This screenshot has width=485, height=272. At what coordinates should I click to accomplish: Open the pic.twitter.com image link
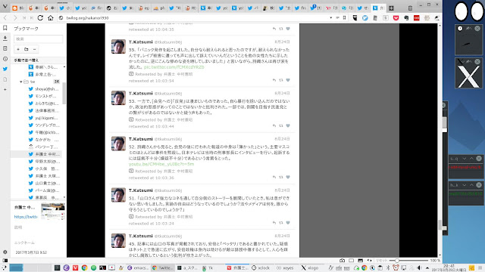click(x=174, y=67)
